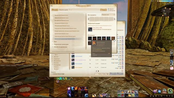This screenshot has height=98, width=174.
Task: Click staff icon of auction row with 4-hour timer
Action: tap(73, 60)
